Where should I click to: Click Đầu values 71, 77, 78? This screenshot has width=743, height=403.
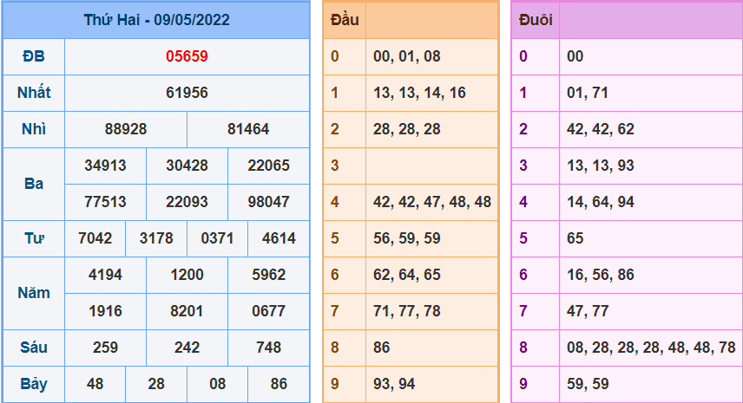(x=406, y=311)
